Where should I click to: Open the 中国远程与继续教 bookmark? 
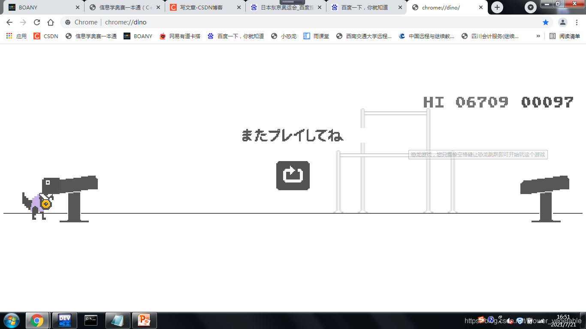click(426, 36)
